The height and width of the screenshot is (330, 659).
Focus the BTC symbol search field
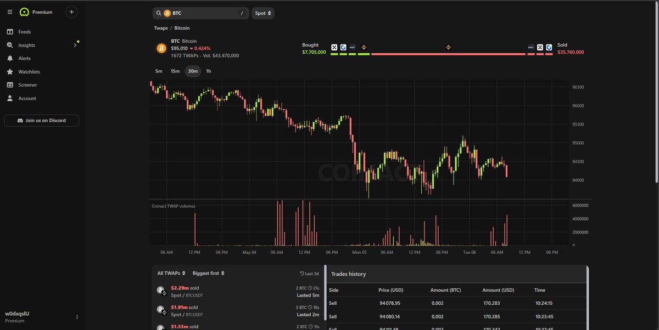pos(200,13)
